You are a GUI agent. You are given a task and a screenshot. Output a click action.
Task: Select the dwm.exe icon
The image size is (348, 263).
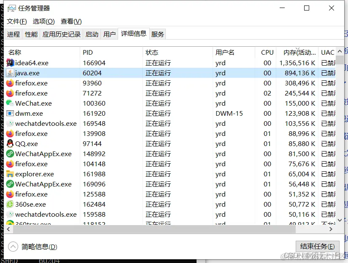point(10,113)
